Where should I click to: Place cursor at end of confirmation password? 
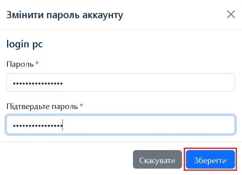point(63,125)
